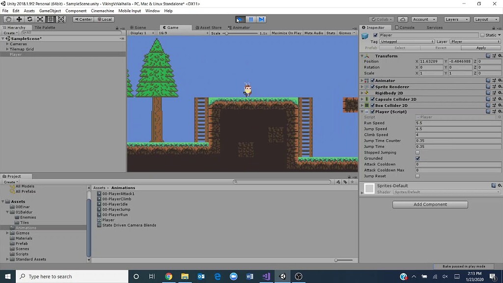Open the GameObject menu
503x283 pixels.
tap(50, 10)
